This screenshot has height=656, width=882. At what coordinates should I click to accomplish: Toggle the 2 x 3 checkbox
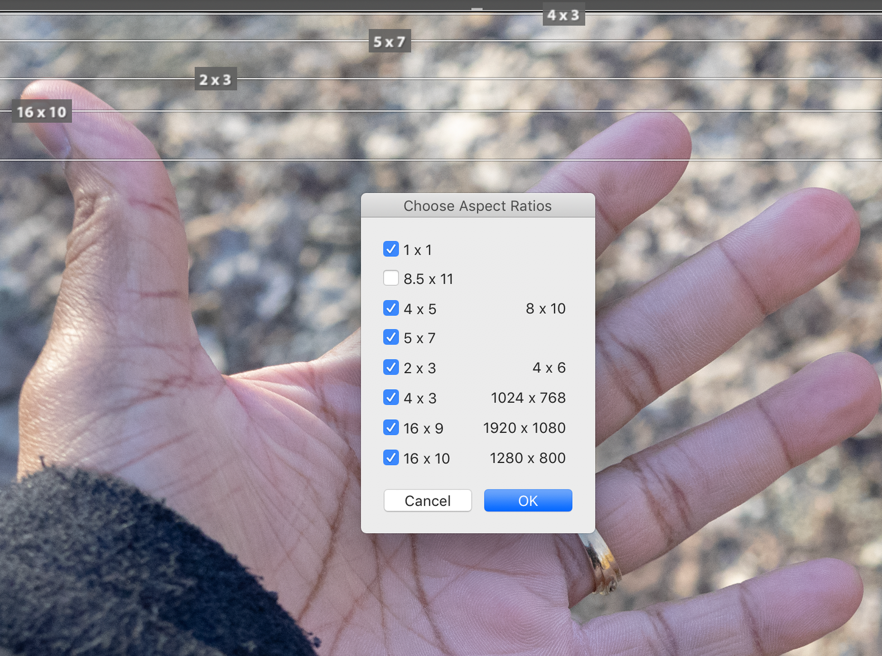[391, 367]
